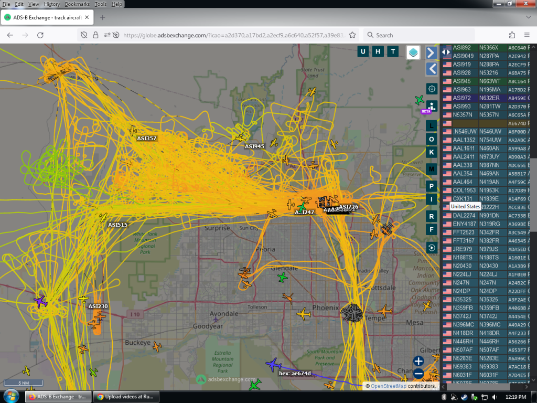Toggle the H map button
Image resolution: width=537 pixels, height=403 pixels.
(x=378, y=52)
